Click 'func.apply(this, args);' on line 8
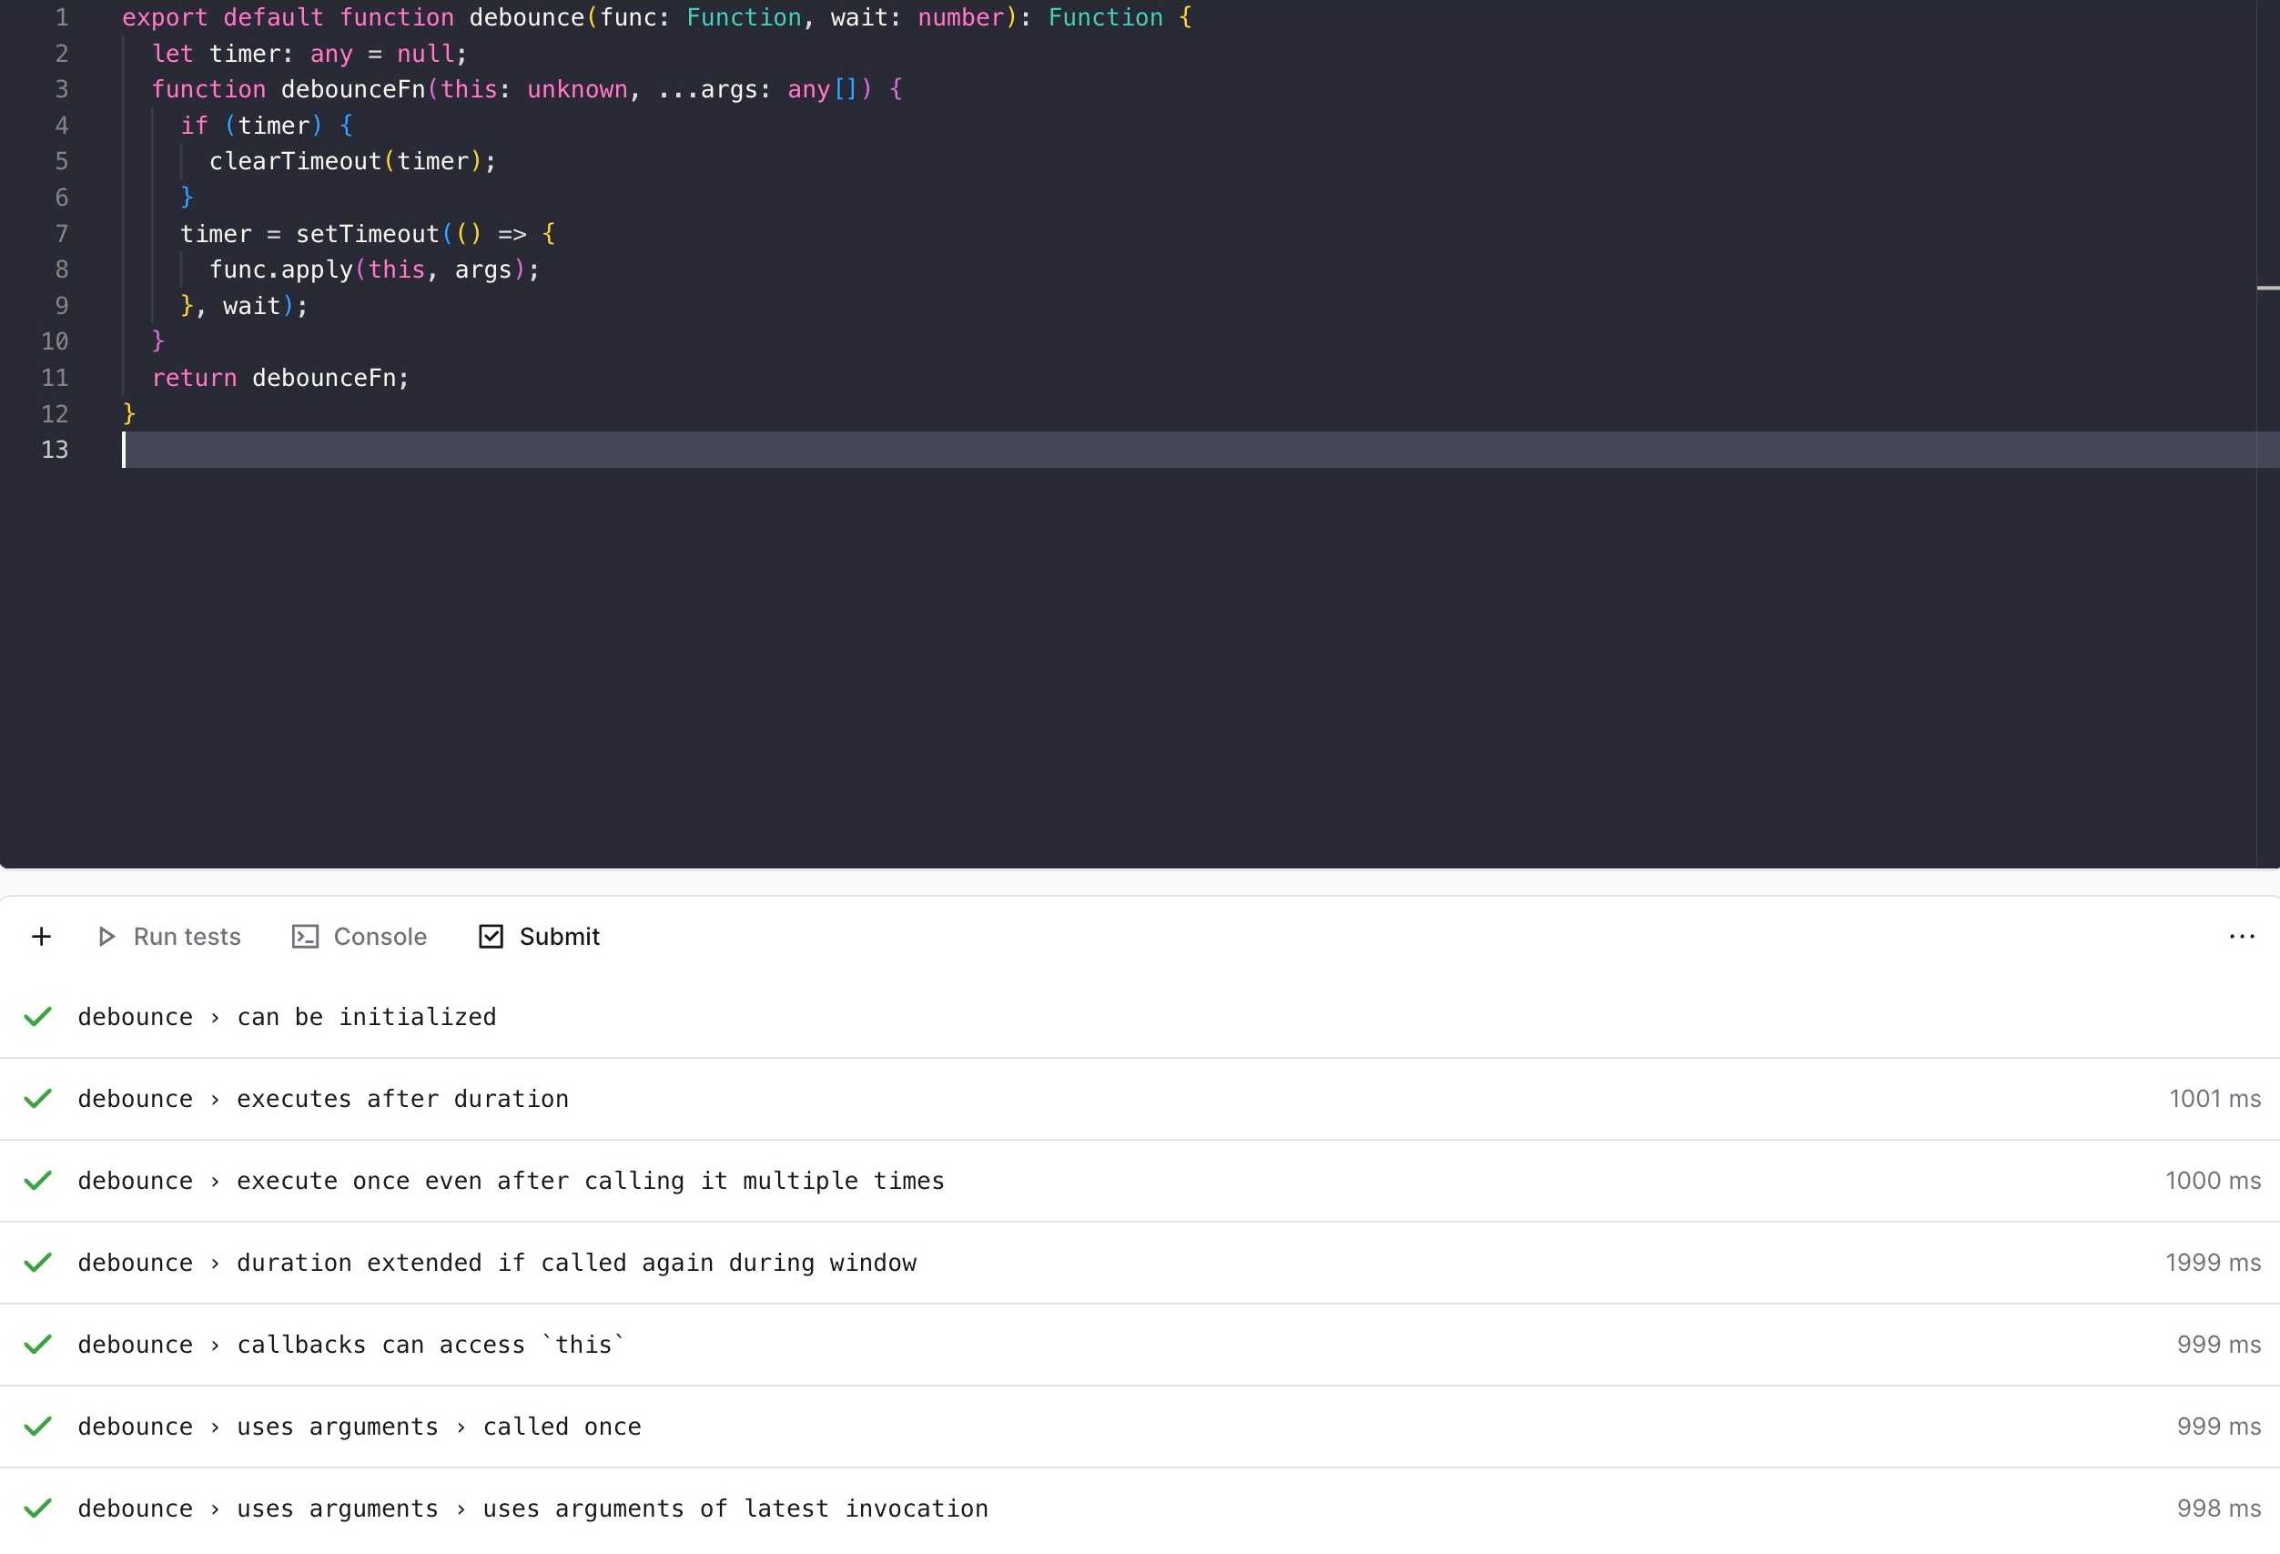The image size is (2280, 1554). [x=374, y=269]
